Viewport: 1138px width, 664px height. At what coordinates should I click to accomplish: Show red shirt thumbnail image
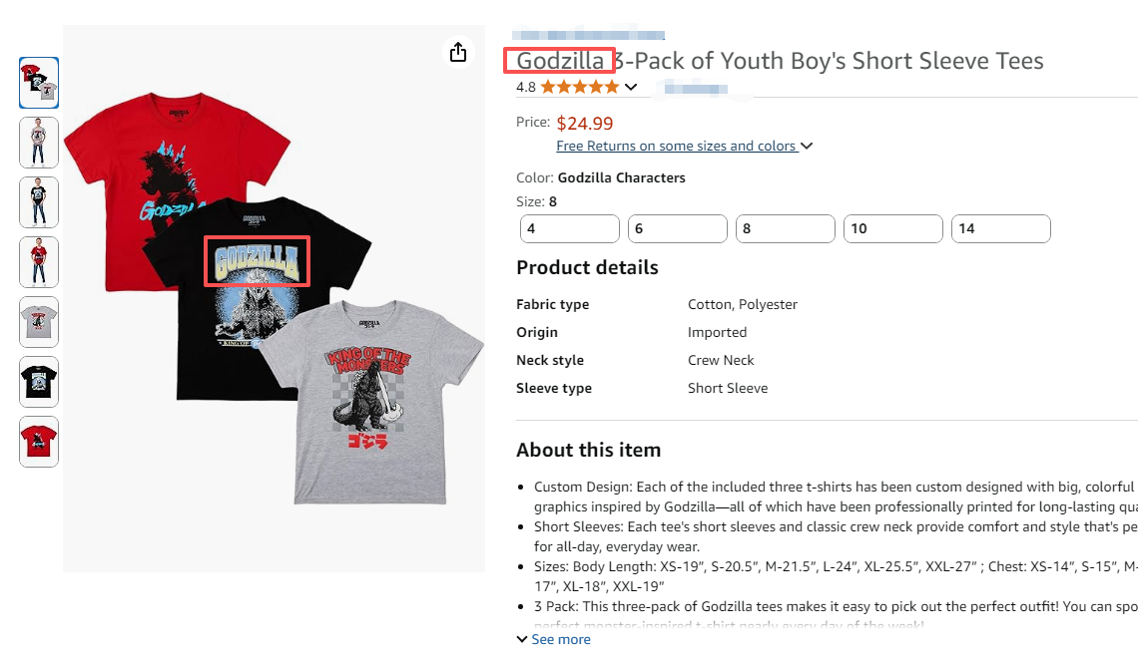tap(39, 442)
